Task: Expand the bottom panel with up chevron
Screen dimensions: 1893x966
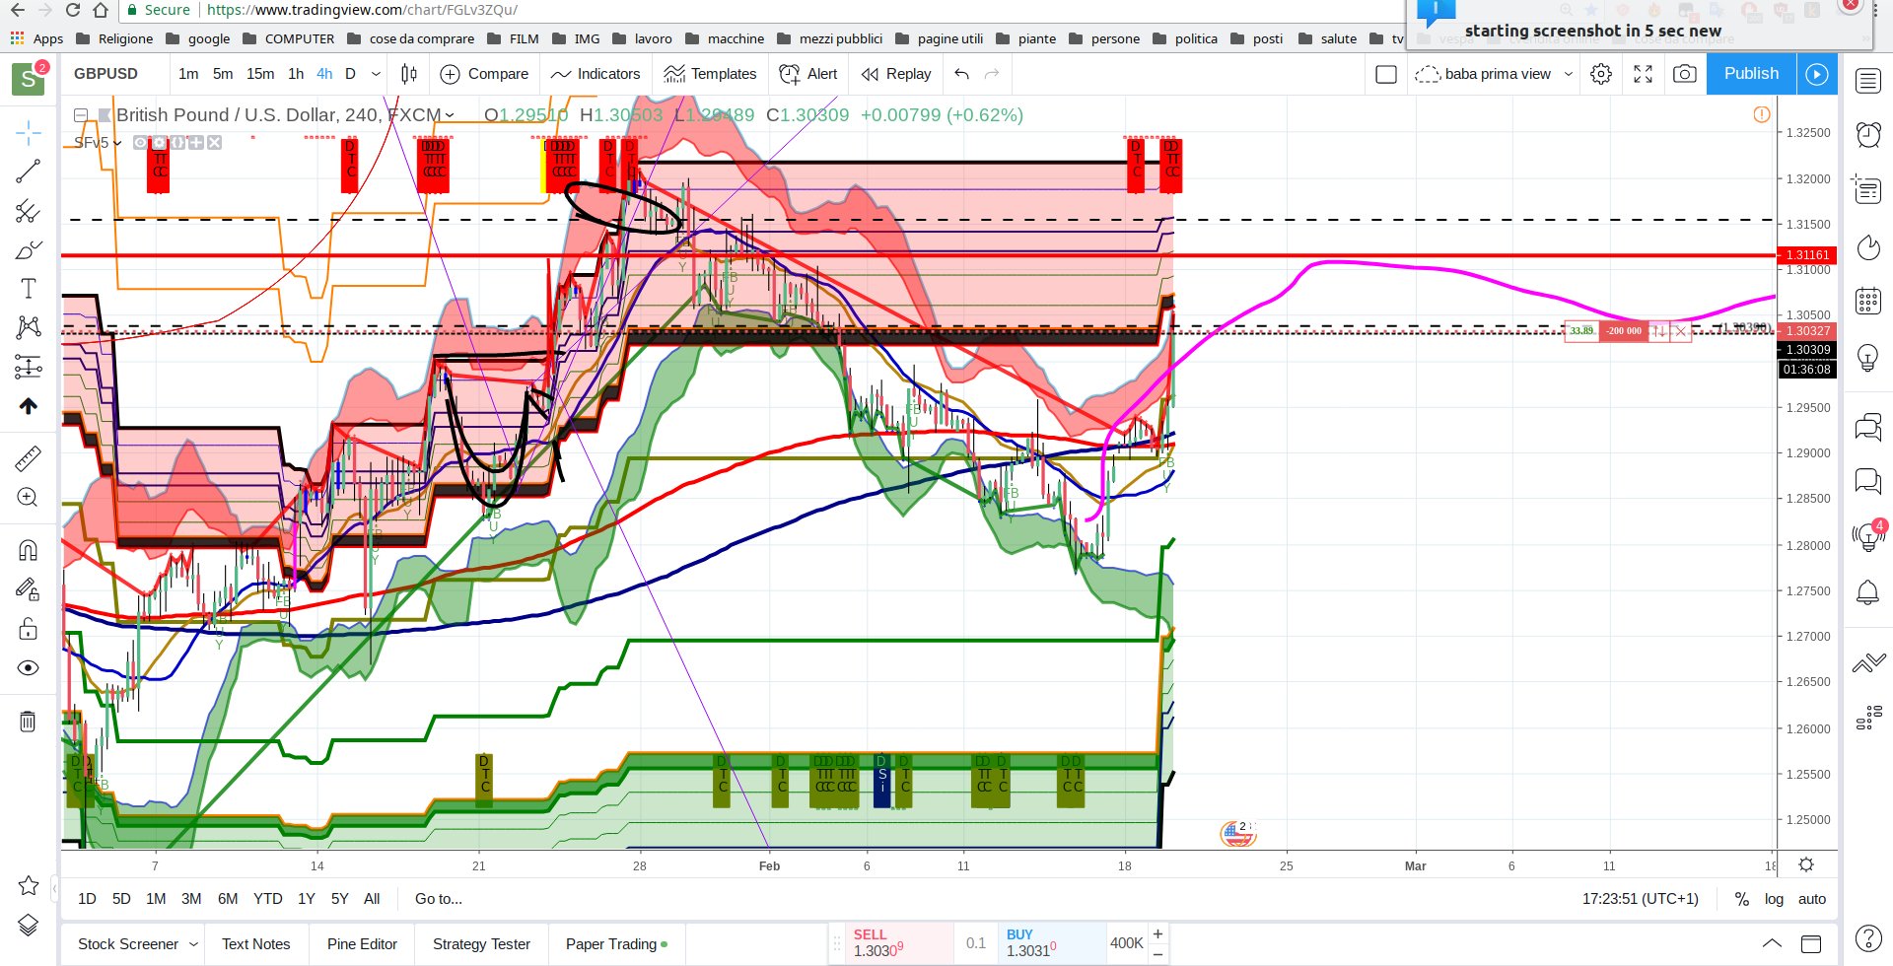Action: click(1772, 943)
